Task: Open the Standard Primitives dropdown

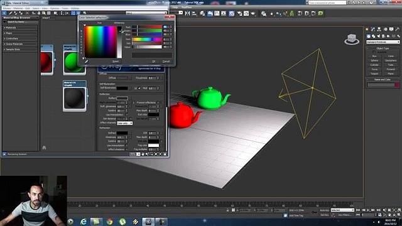Action: 383,42
